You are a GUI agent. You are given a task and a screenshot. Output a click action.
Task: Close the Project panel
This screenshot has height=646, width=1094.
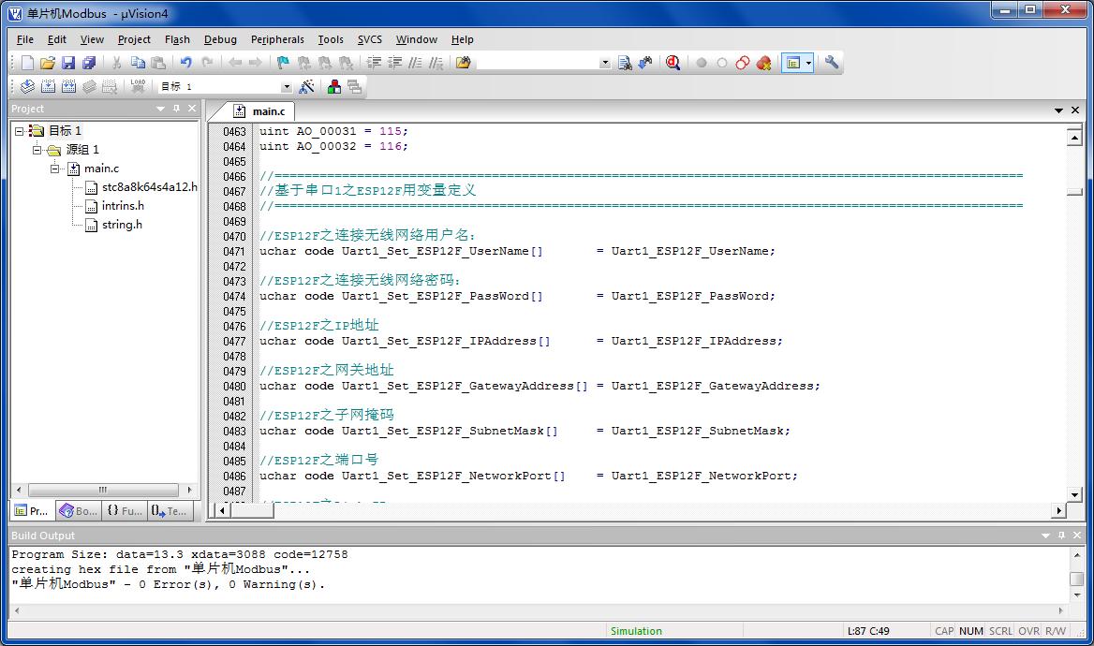click(192, 109)
